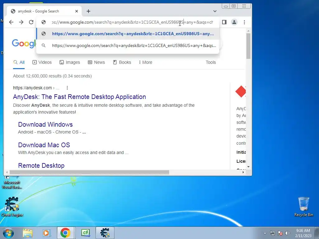Close the anydesk Google Search tab
The image size is (319, 239).
click(x=77, y=11)
